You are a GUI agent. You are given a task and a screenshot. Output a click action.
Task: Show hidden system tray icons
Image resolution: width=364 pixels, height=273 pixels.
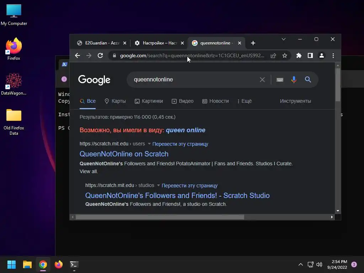point(301,264)
